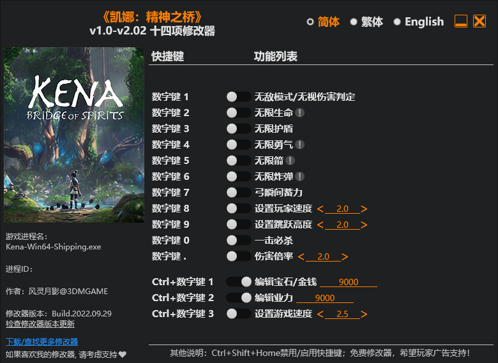Viewport: 498px width, 363px height.
Task: Click the Kena Bridge of Spirits cover image
Action: pyautogui.click(x=73, y=135)
